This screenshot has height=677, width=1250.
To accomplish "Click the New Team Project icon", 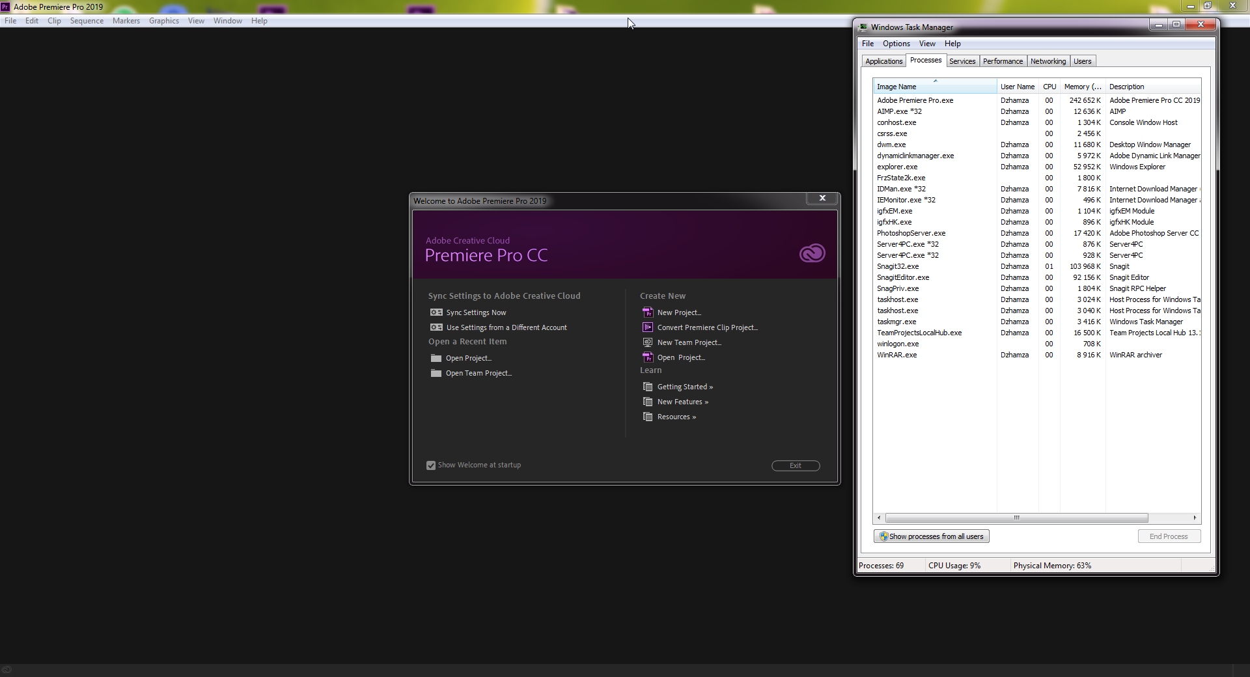I will click(648, 342).
